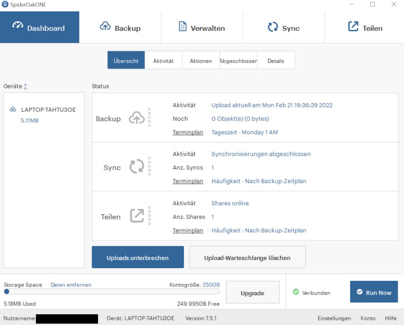Open the Sync Terminplan link
This screenshot has height=325, width=404.
(x=188, y=181)
